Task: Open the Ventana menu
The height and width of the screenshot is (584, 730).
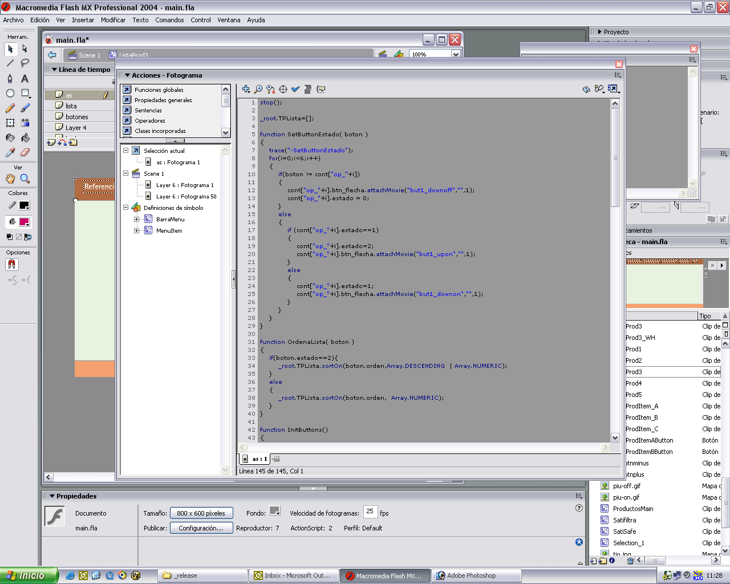Action: coord(229,20)
